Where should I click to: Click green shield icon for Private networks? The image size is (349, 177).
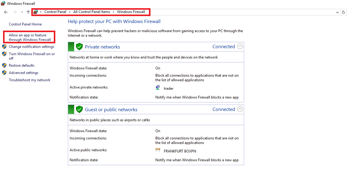click(79, 47)
